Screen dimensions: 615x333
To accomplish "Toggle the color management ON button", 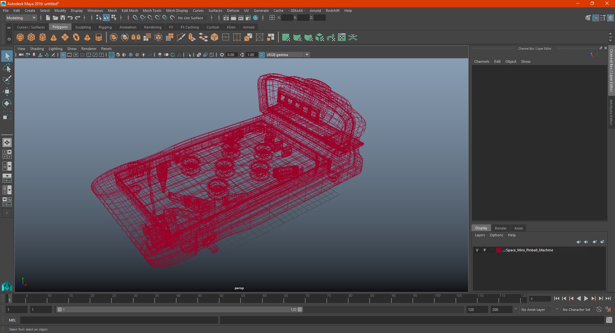I will pyautogui.click(x=262, y=55).
